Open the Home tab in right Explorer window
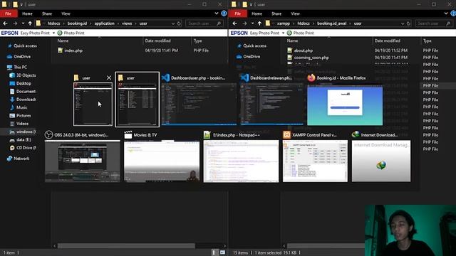456x256 pixels. [x=256, y=14]
